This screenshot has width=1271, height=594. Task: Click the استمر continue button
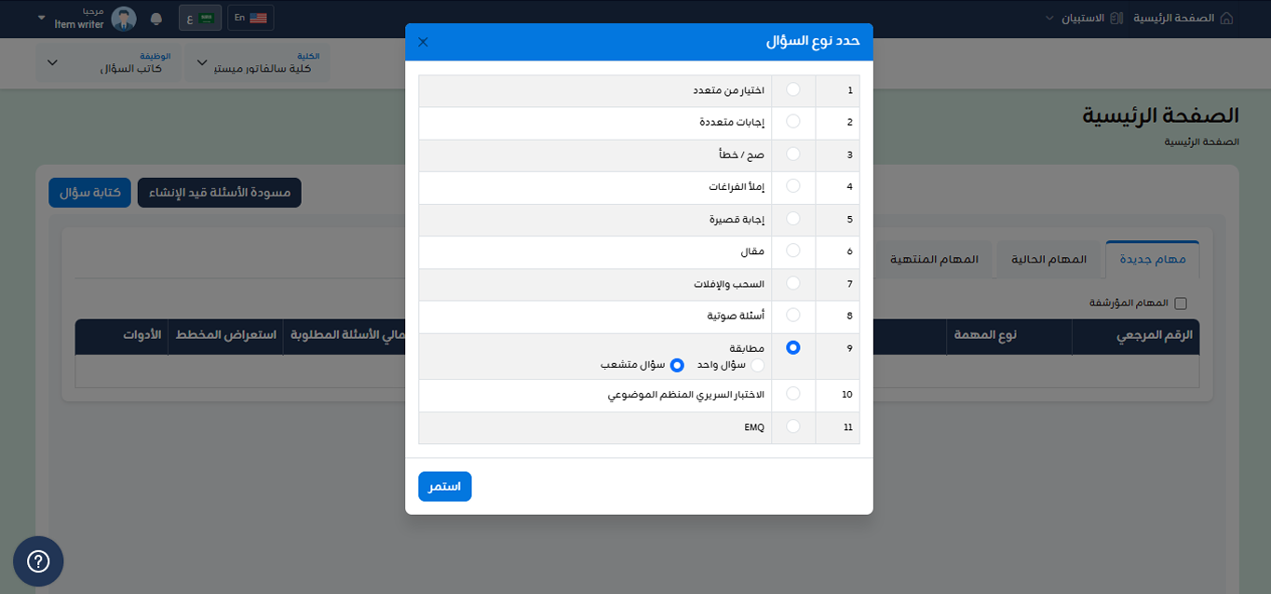pos(445,487)
